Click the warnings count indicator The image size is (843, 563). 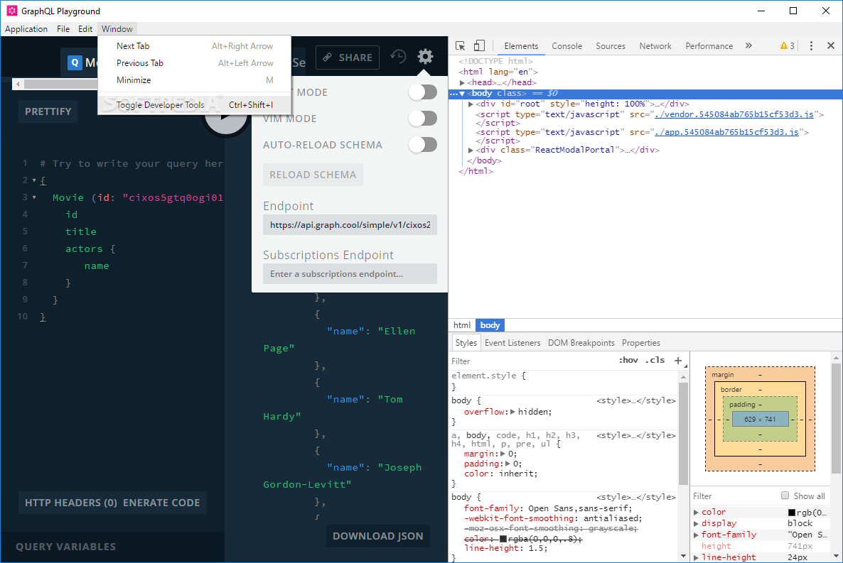click(788, 45)
